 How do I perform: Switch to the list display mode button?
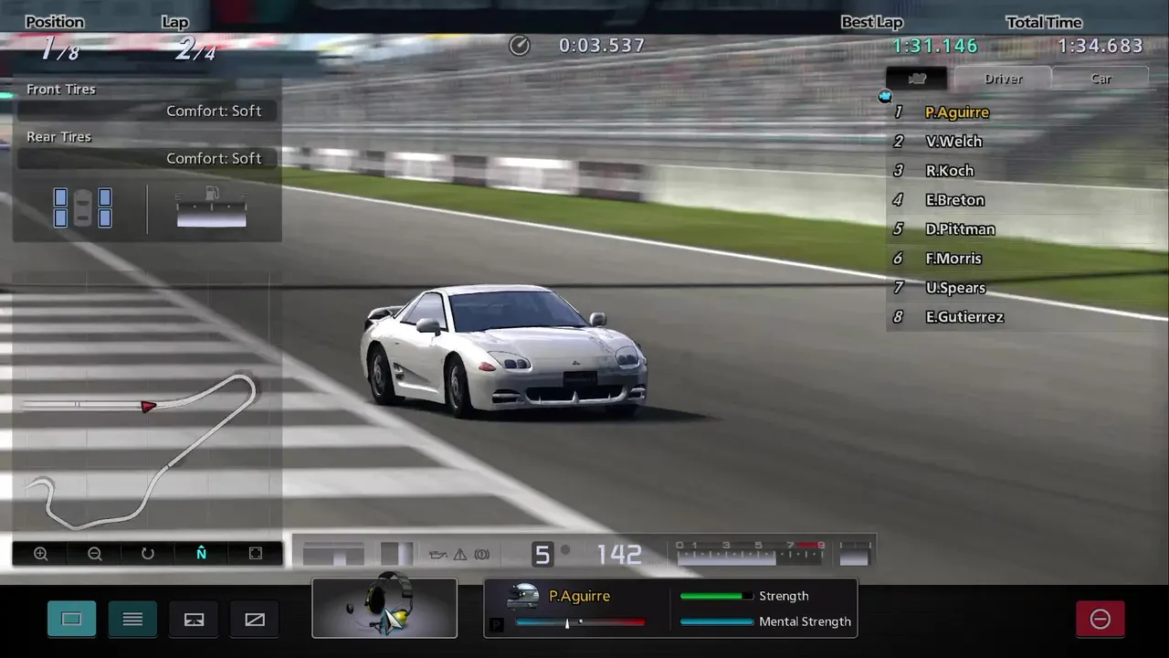pyautogui.click(x=132, y=619)
